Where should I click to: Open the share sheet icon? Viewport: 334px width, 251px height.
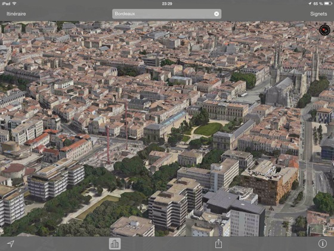tap(218, 243)
